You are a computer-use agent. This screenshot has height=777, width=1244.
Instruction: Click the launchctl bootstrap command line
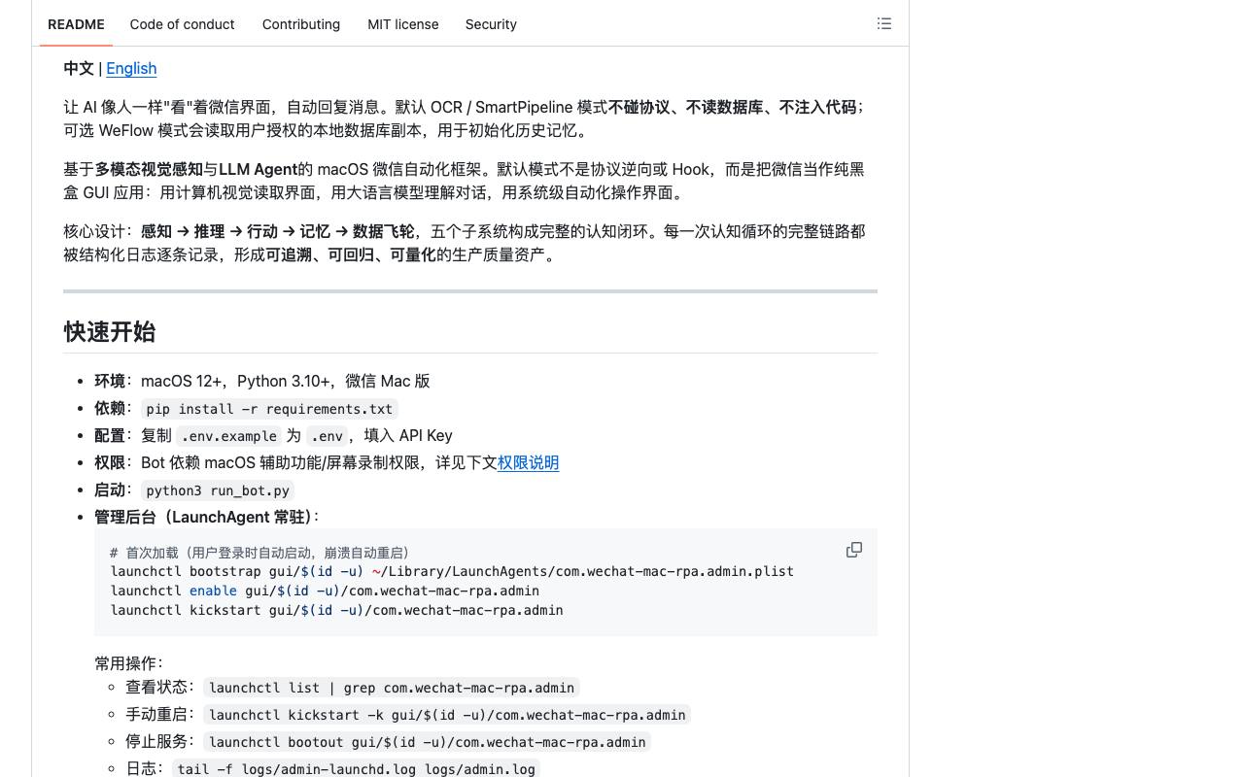point(452,571)
